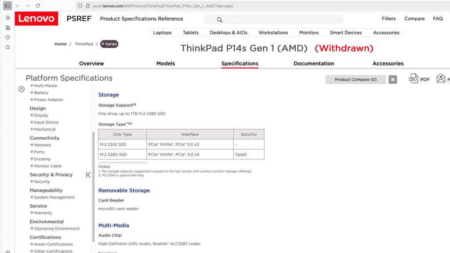Open Smart Devices category

point(346,33)
